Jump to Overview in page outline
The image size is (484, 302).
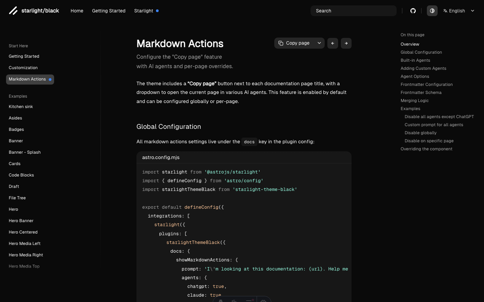pos(410,44)
